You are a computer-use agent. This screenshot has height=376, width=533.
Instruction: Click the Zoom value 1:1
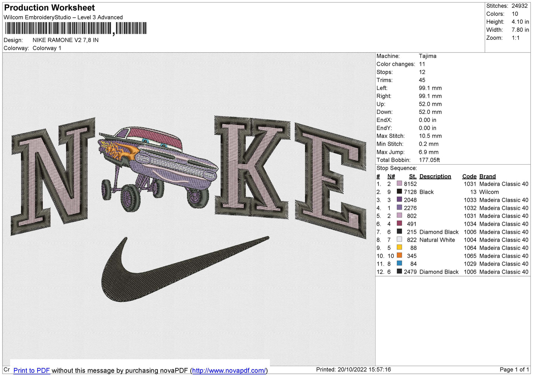coord(515,38)
